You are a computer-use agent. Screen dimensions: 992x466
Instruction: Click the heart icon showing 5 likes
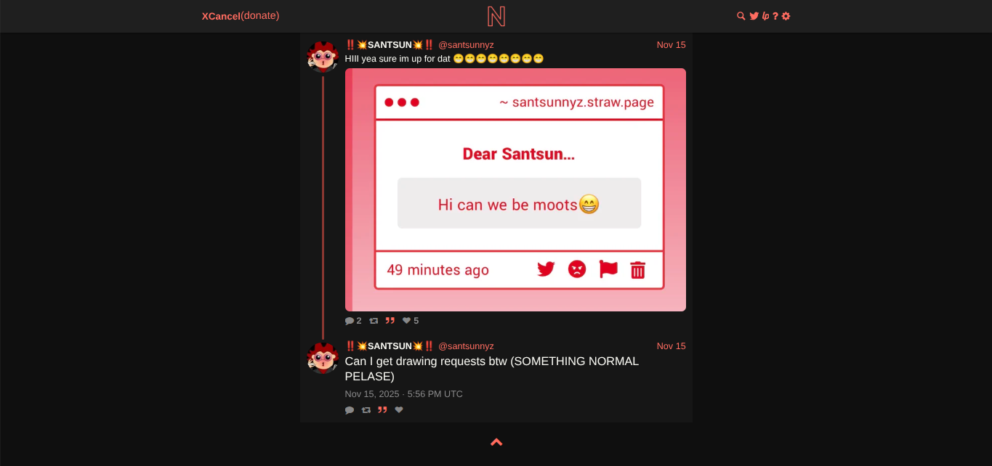pyautogui.click(x=407, y=321)
